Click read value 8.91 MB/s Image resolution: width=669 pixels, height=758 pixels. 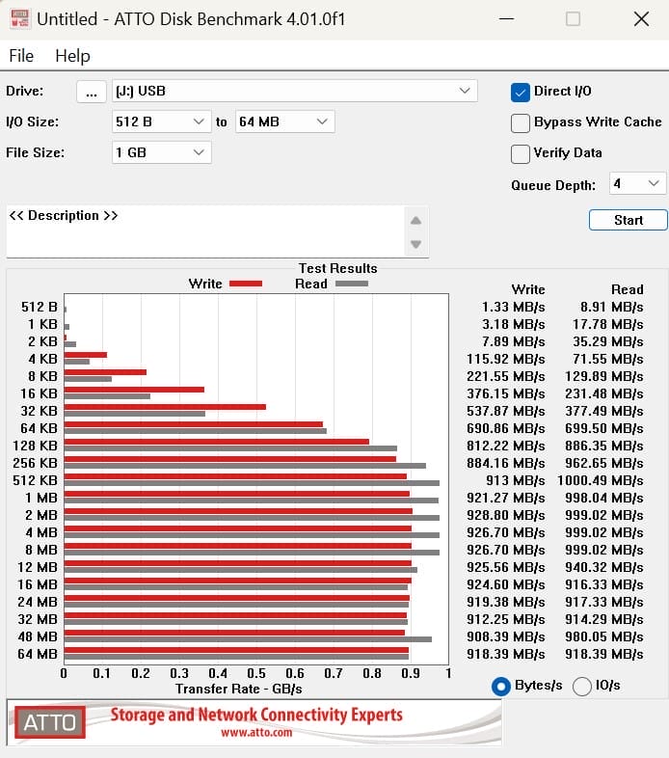(x=611, y=307)
